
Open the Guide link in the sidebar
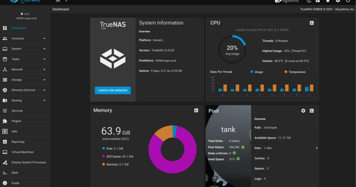pos(15,183)
